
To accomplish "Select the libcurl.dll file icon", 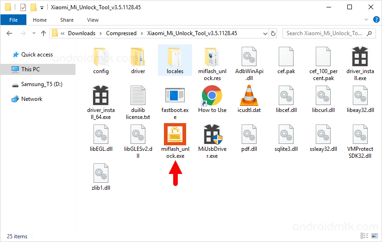I will click(x=323, y=95).
